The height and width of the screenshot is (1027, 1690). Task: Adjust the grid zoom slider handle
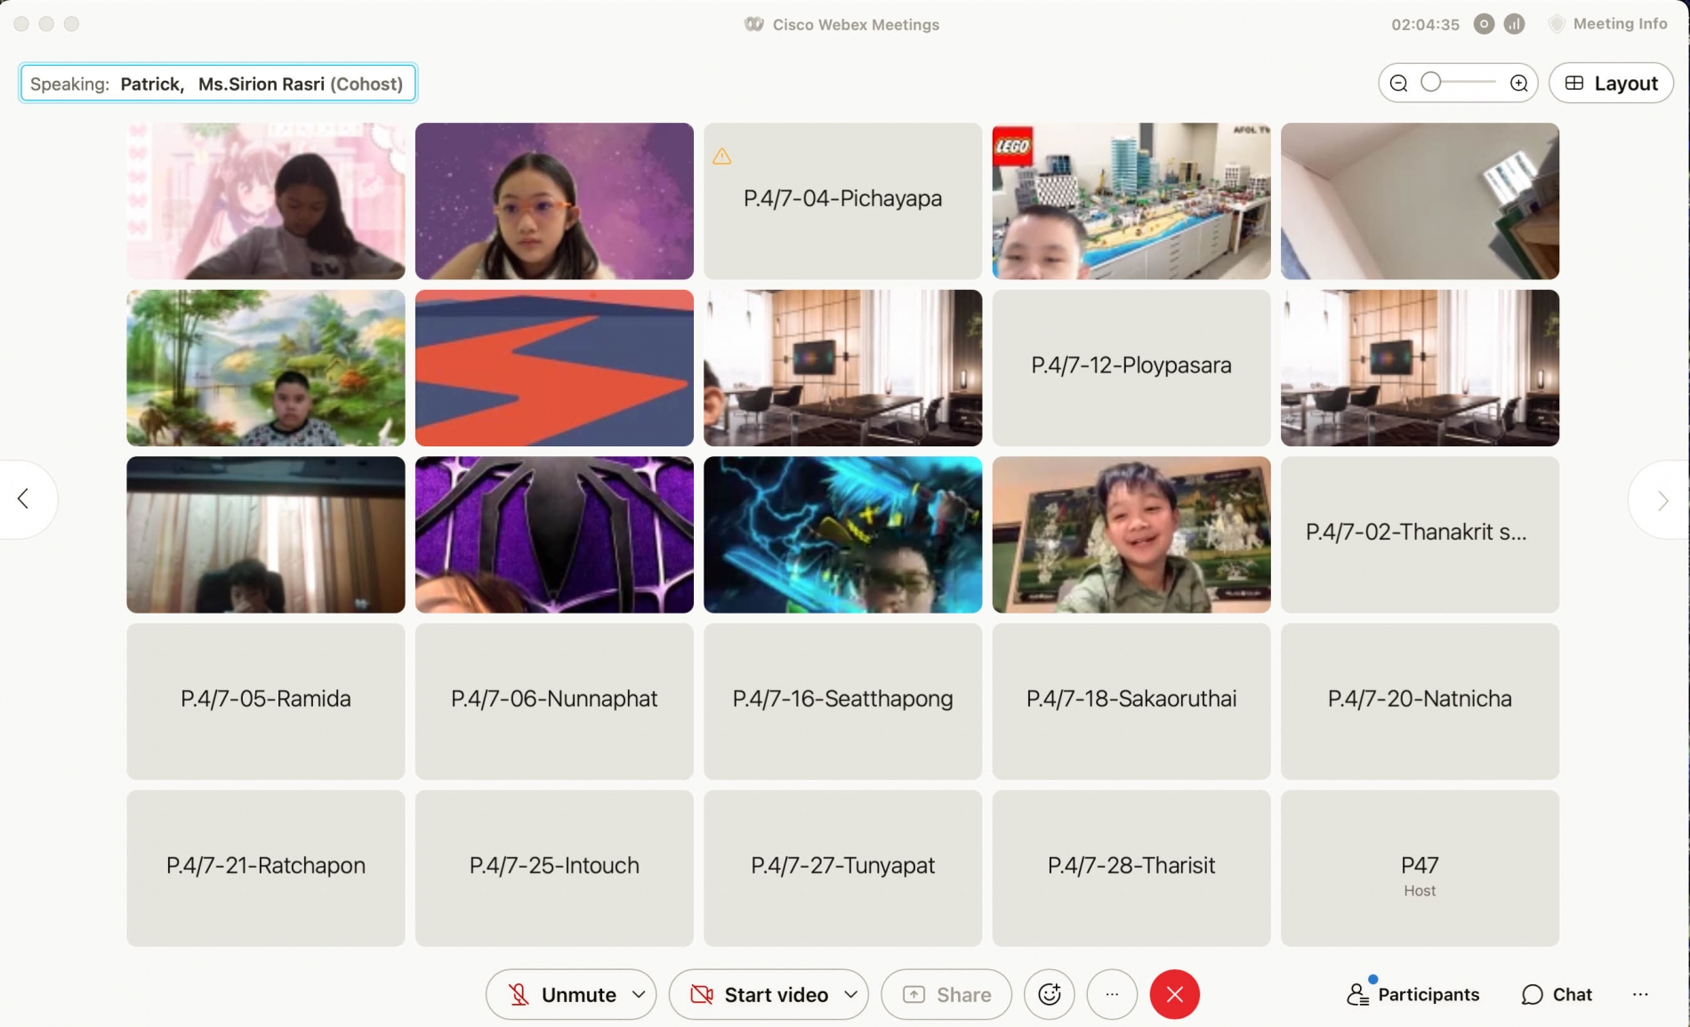pos(1430,83)
